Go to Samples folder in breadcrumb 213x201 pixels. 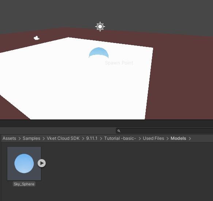31,138
